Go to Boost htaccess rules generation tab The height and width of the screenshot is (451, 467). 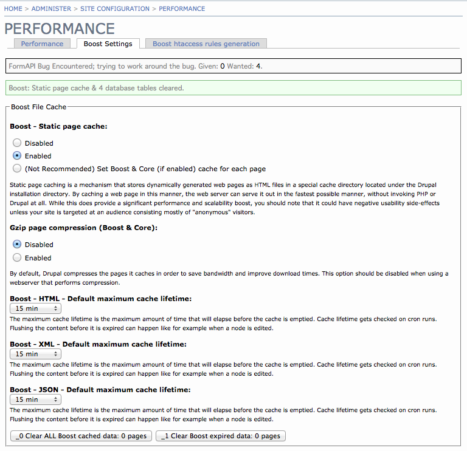pos(206,44)
